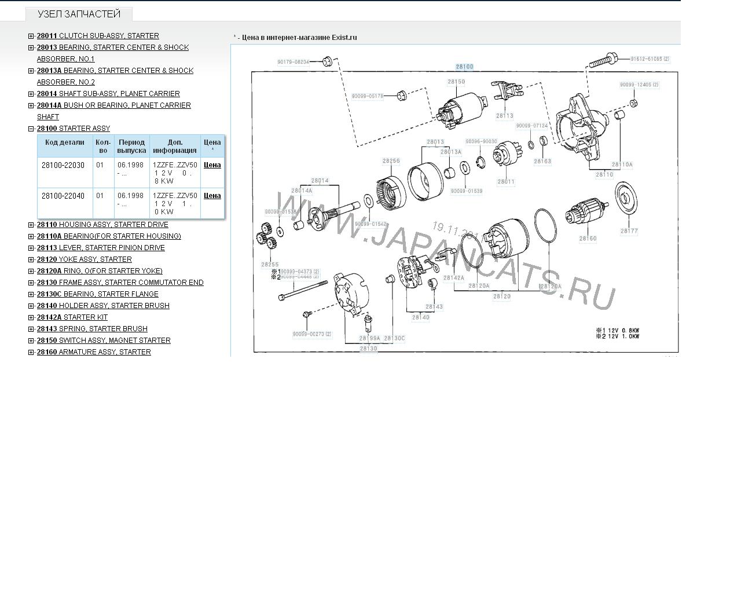
Task: Click part label 28150 in the diagram
Action: point(456,82)
